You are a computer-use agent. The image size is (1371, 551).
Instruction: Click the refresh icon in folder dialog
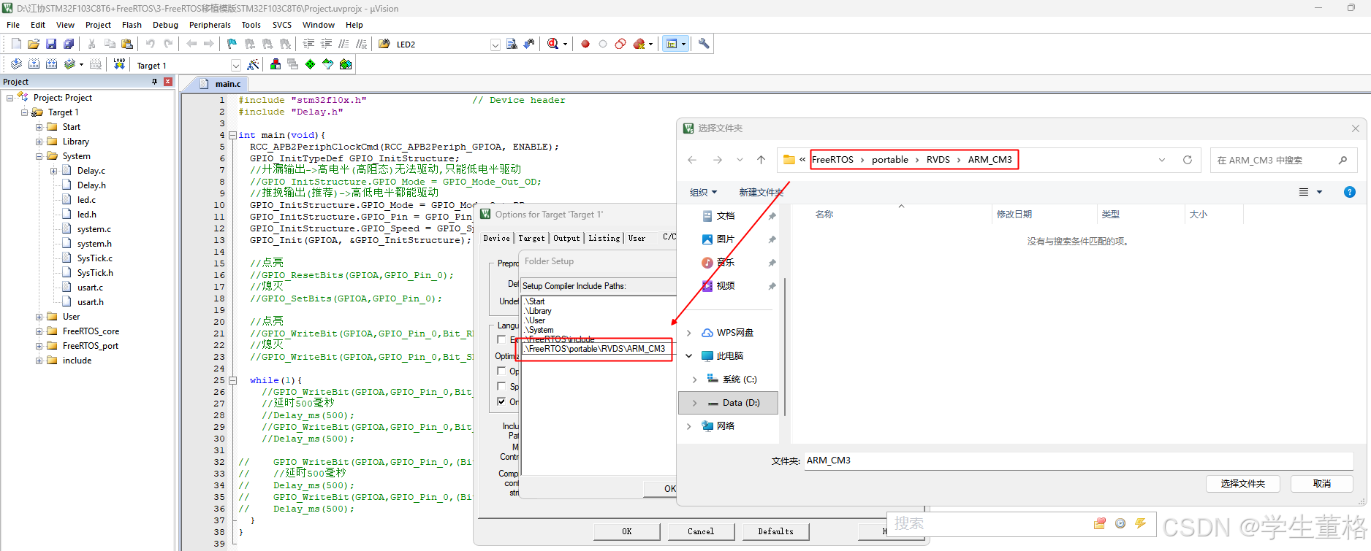tap(1188, 160)
